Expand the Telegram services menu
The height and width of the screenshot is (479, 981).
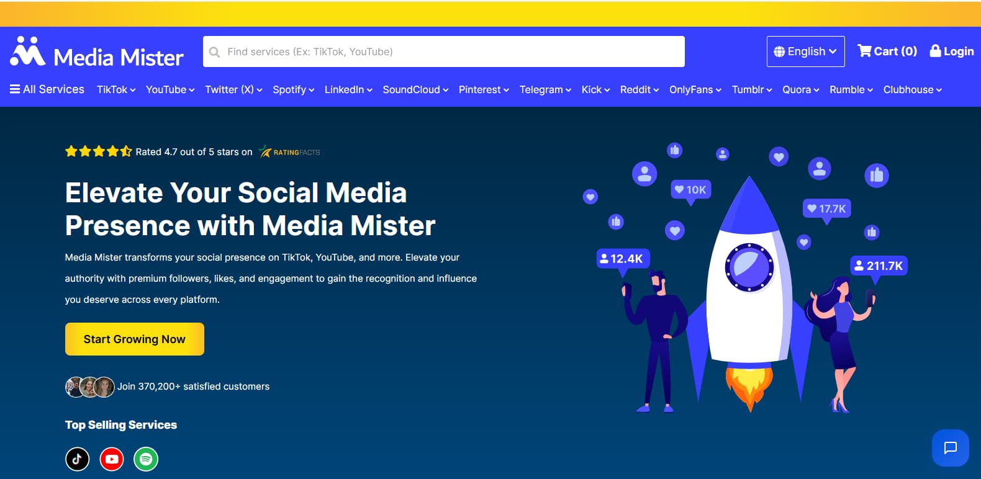coord(545,89)
